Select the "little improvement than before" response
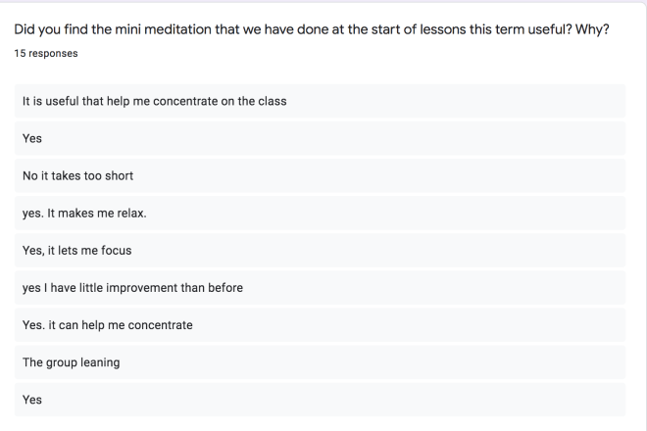647x431 pixels. tap(132, 288)
